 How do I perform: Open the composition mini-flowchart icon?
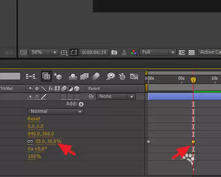click(x=31, y=76)
